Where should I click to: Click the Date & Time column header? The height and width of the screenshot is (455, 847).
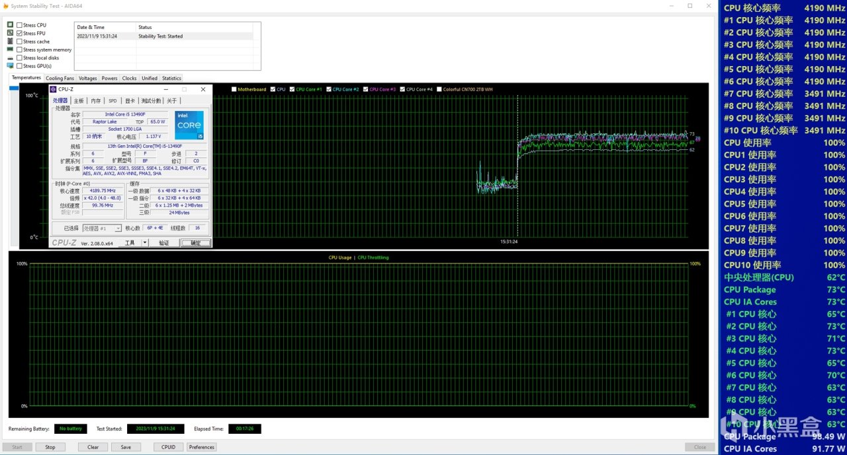pos(105,27)
